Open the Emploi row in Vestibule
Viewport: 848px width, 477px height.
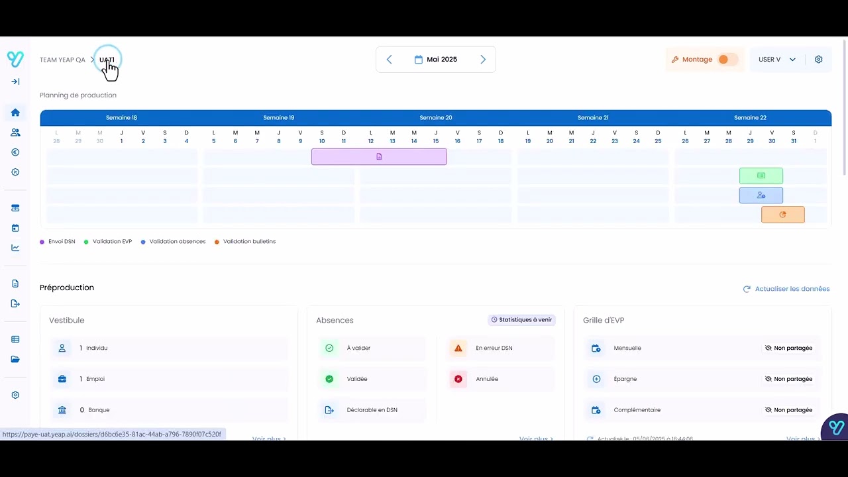click(x=169, y=379)
